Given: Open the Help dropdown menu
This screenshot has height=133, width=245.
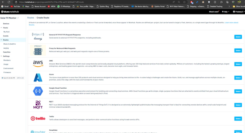Looking at the screenshot, I should point(226,12).
